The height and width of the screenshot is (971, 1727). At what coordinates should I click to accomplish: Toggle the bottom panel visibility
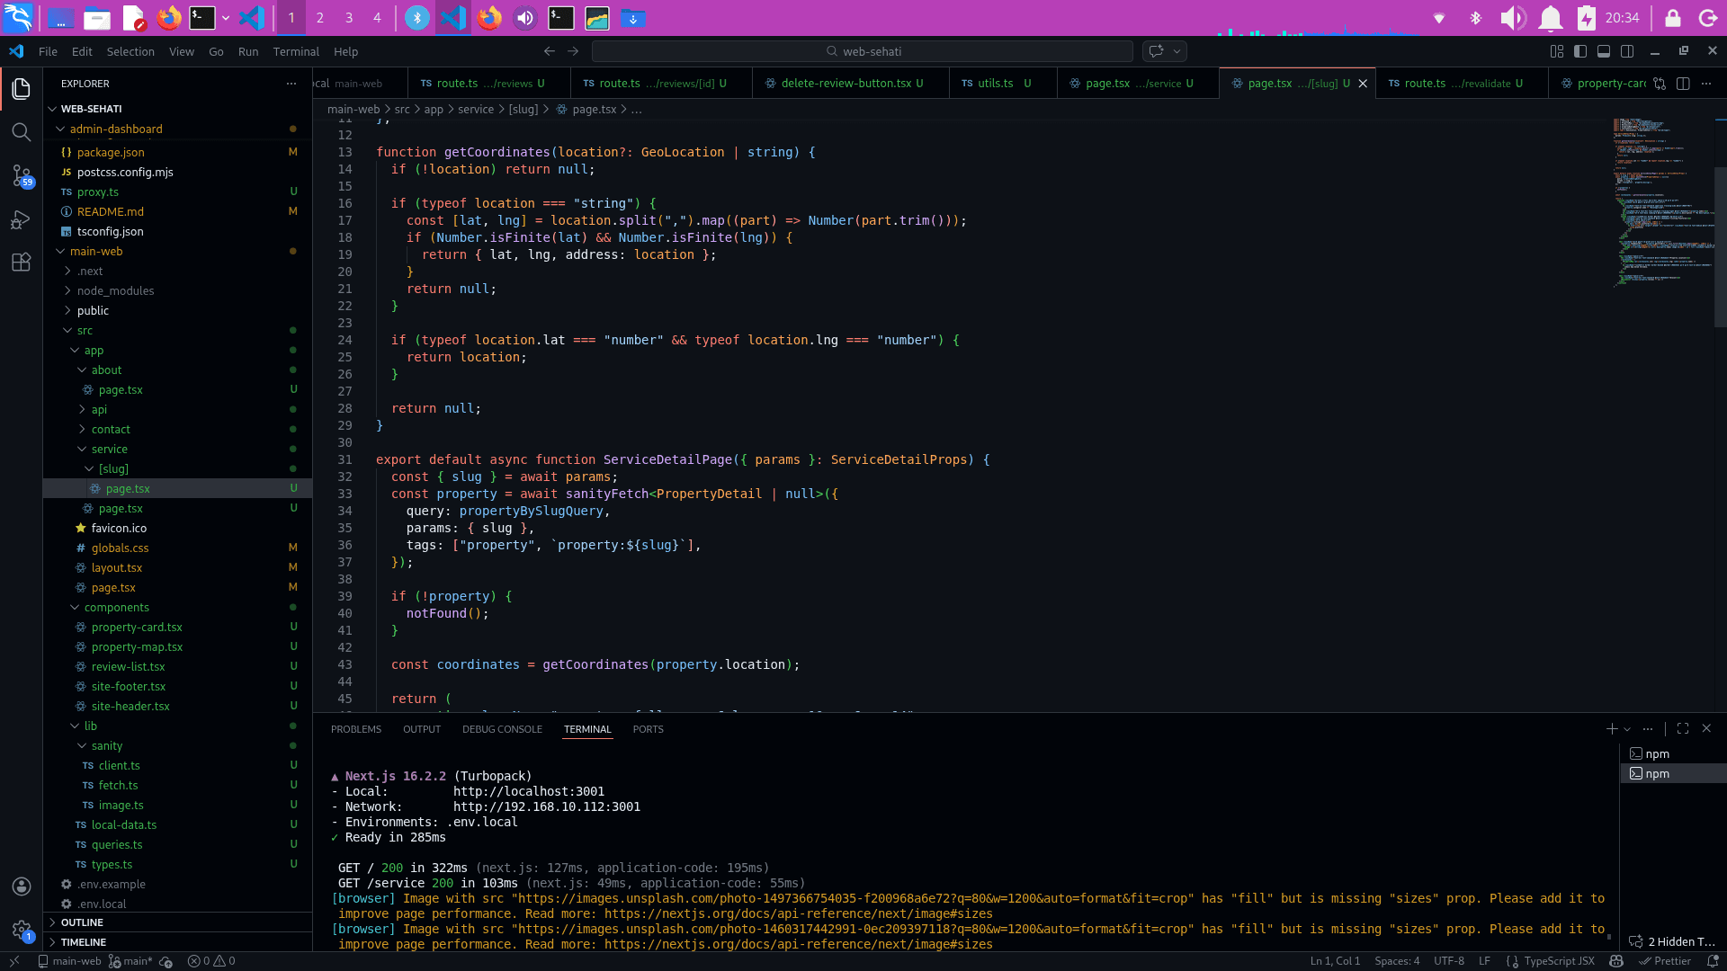[x=1604, y=51]
